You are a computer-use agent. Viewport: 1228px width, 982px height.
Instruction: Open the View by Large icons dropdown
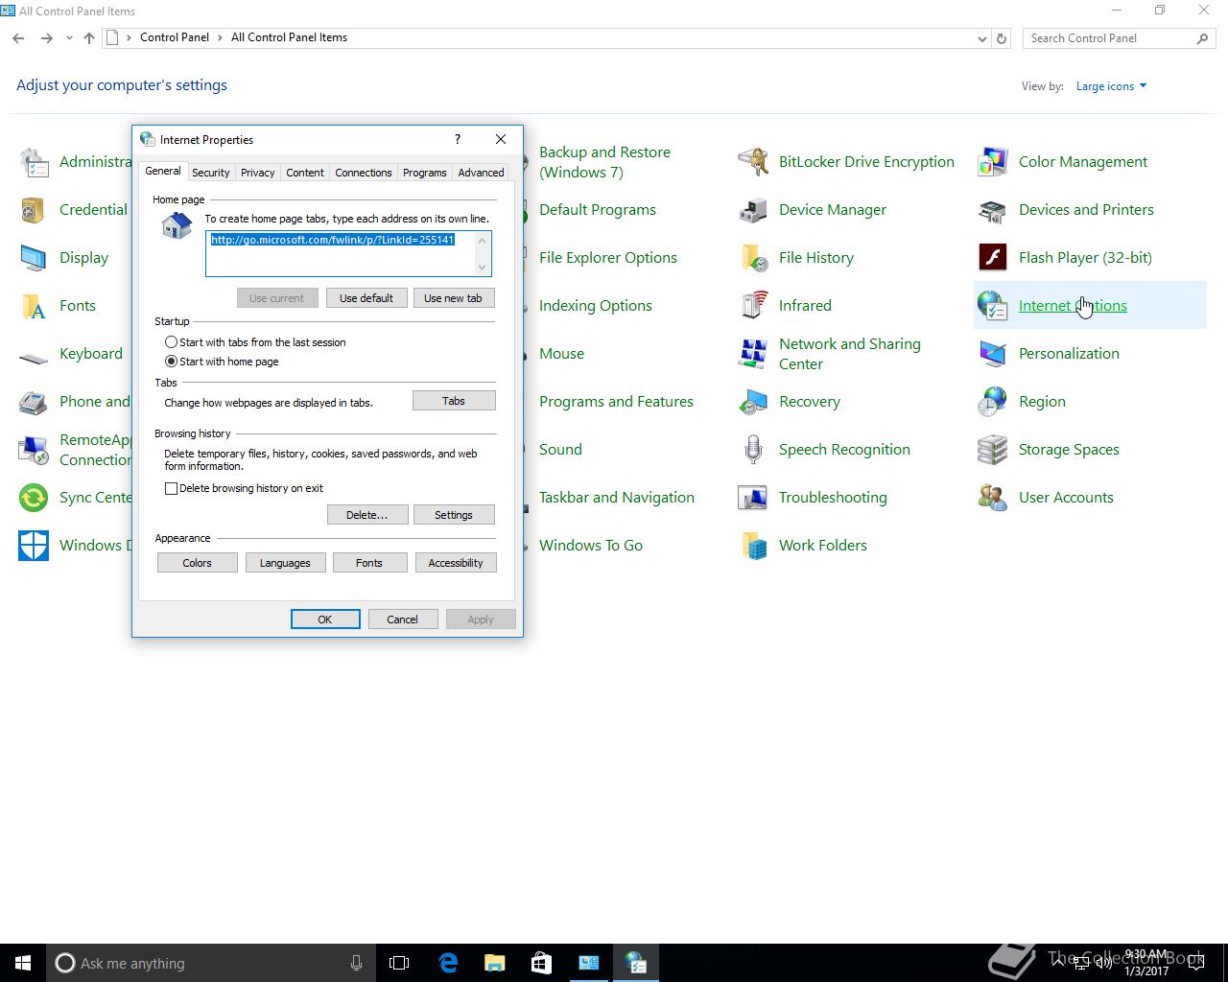click(1111, 86)
